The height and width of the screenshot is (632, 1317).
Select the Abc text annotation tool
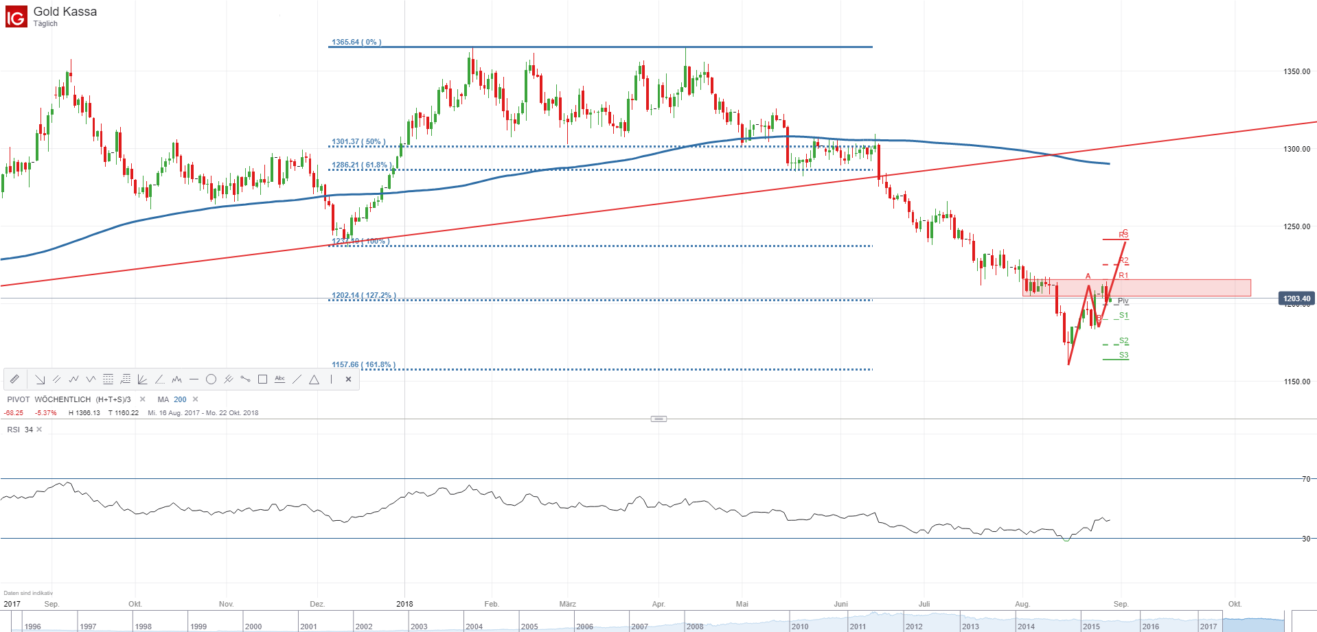[280, 379]
